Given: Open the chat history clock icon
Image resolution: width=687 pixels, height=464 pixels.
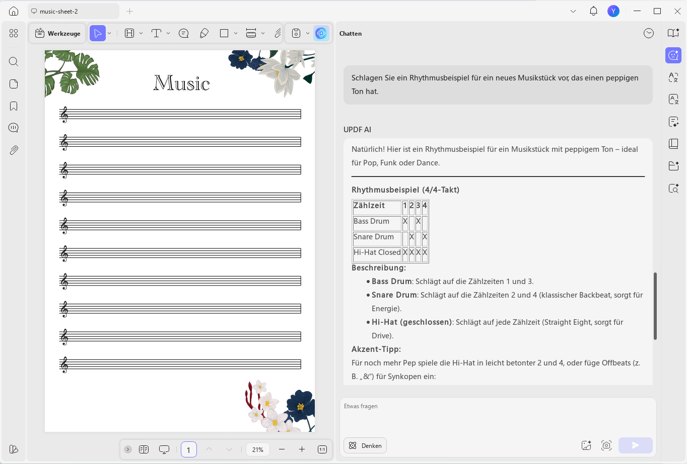Looking at the screenshot, I should click(x=649, y=33).
